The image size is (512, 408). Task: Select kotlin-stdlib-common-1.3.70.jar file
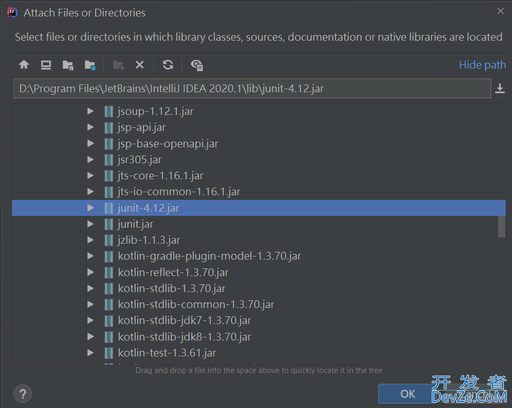point(196,304)
